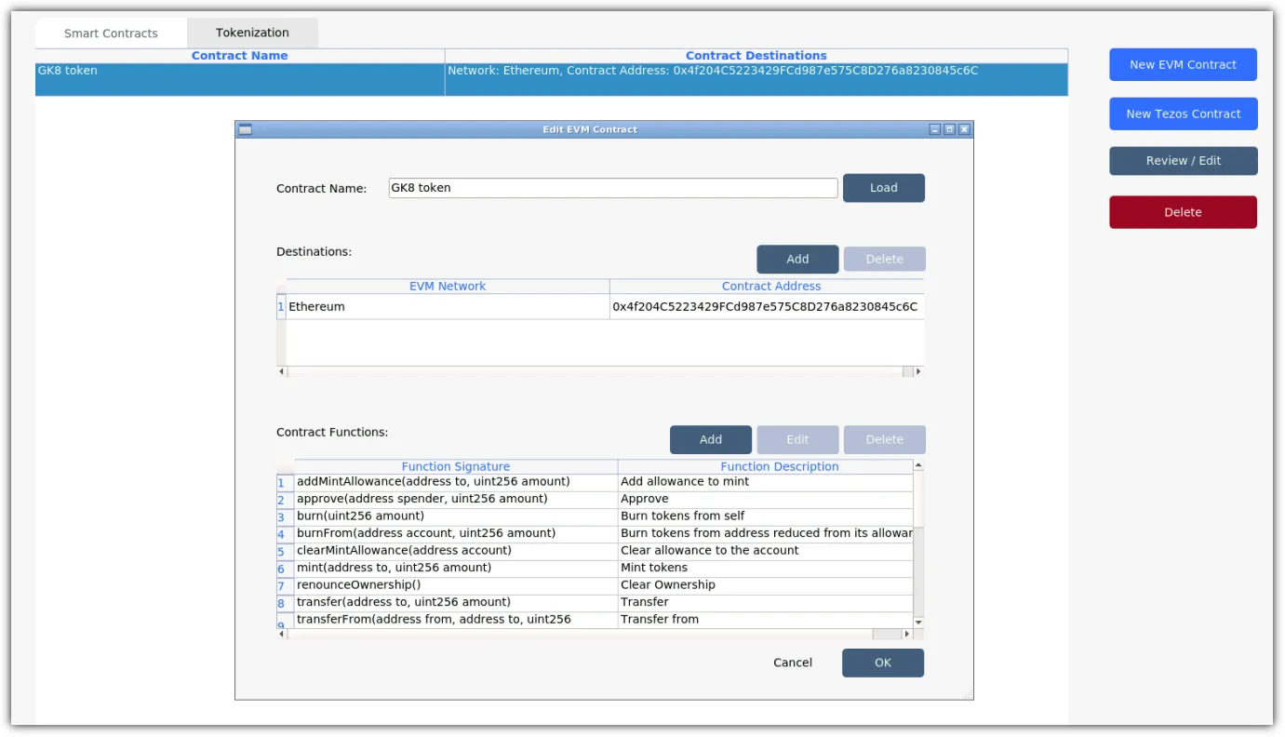Maximize the Edit EVM Contract dialog
Image resolution: width=1285 pixels, height=737 pixels.
[950, 129]
